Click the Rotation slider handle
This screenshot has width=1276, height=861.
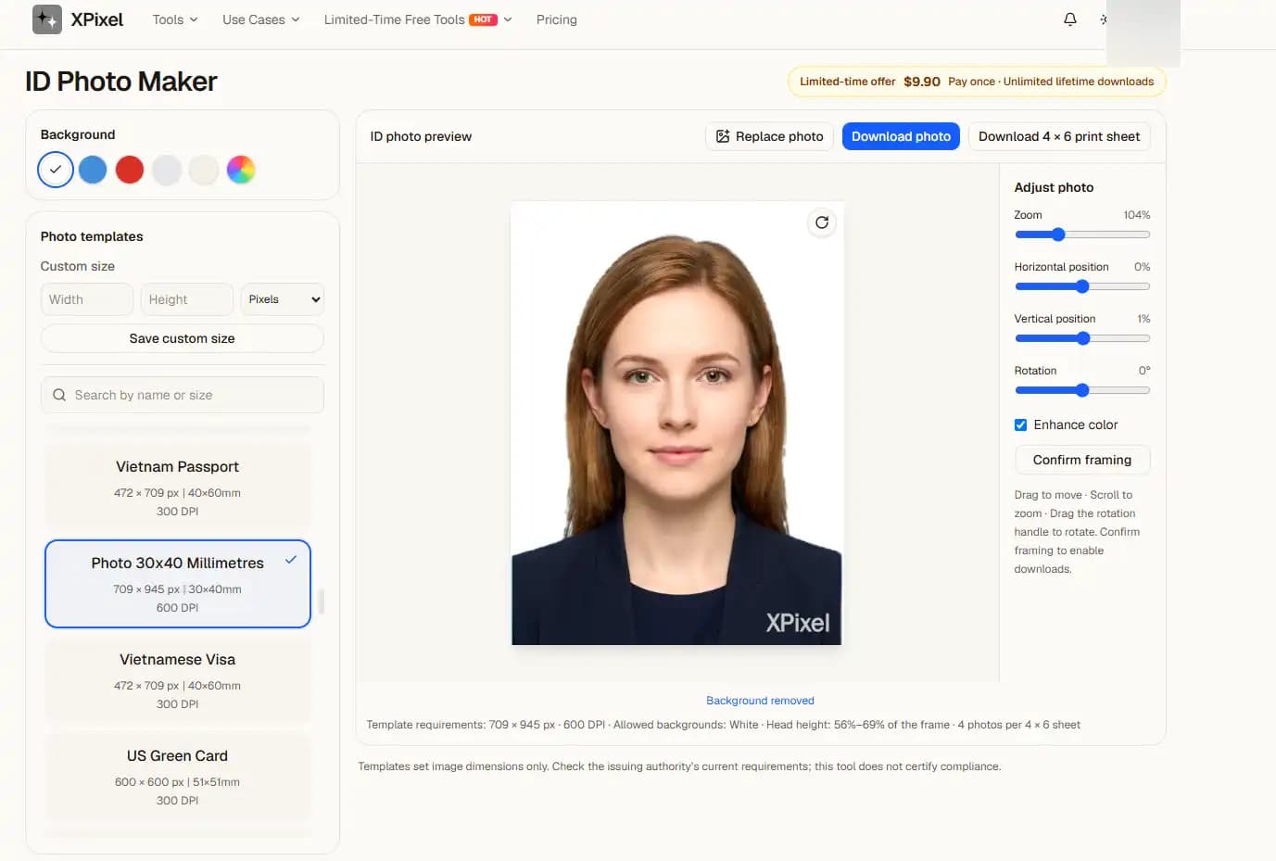(1082, 390)
